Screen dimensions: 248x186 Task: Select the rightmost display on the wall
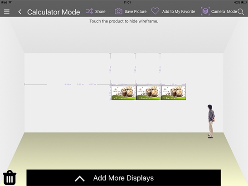click(x=173, y=93)
